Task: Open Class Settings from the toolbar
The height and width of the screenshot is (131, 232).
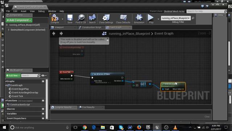Action: (x=106, y=19)
